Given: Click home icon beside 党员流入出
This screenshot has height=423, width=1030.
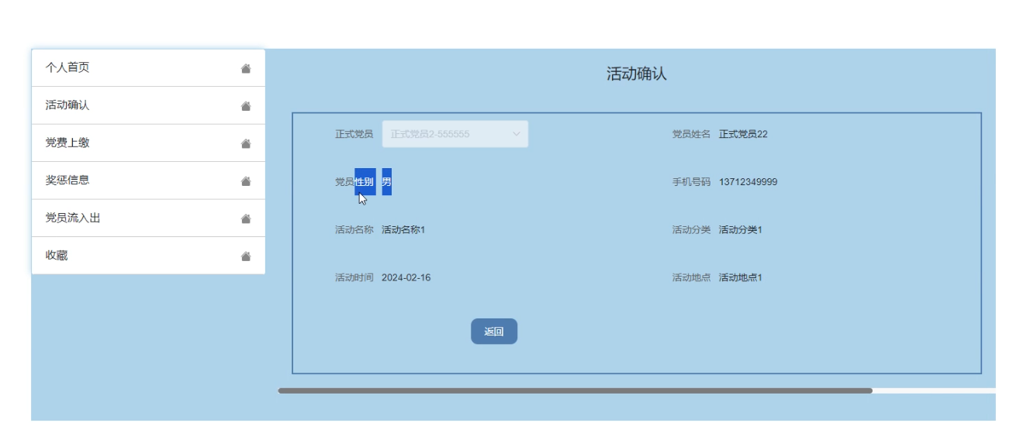Looking at the screenshot, I should pos(246,218).
